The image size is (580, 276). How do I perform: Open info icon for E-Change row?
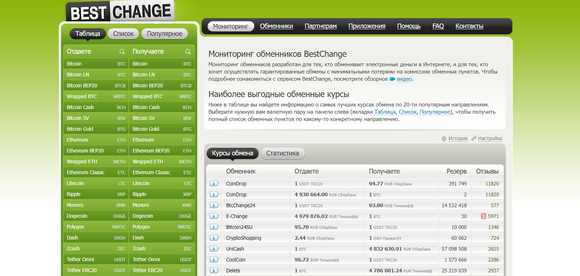pos(214,216)
